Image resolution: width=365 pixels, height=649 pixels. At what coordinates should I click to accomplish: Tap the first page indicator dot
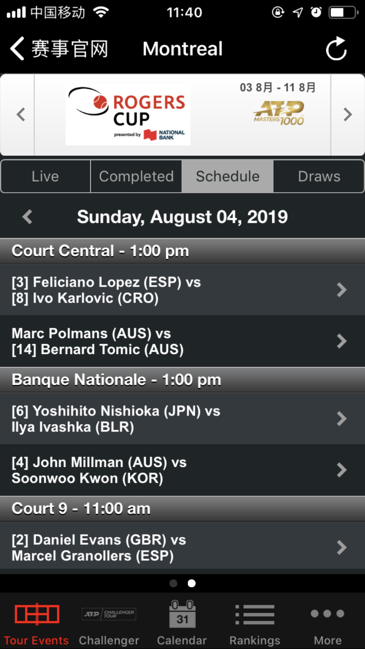tap(173, 583)
